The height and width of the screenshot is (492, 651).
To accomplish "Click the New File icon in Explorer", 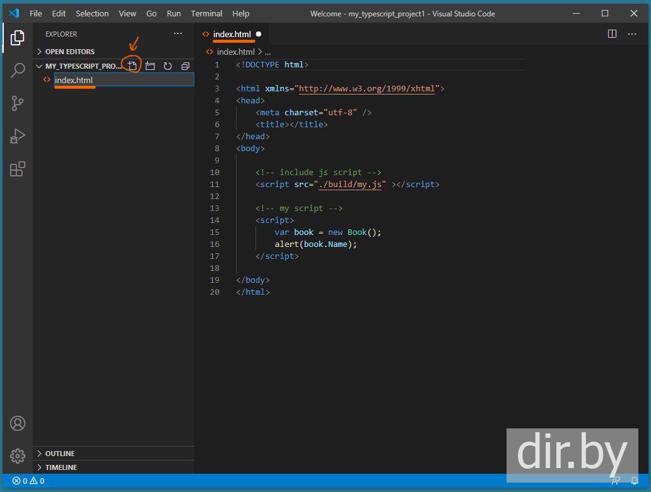I will [132, 66].
